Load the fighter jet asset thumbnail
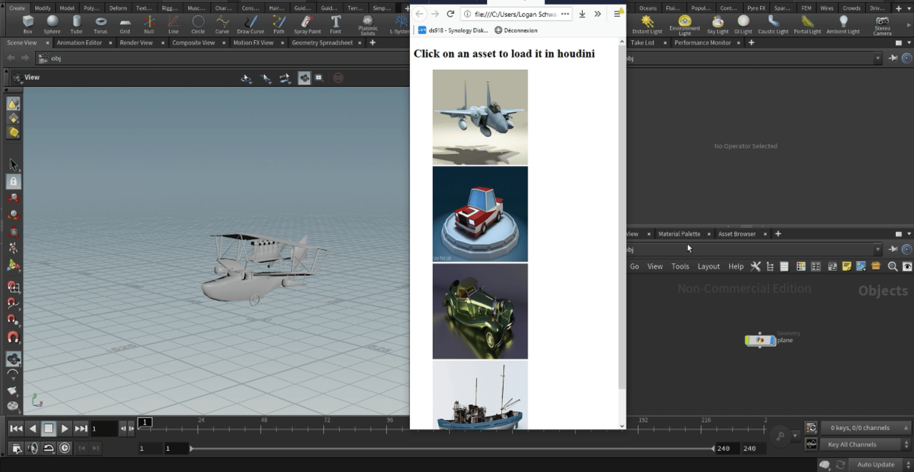914x472 pixels. click(x=480, y=117)
